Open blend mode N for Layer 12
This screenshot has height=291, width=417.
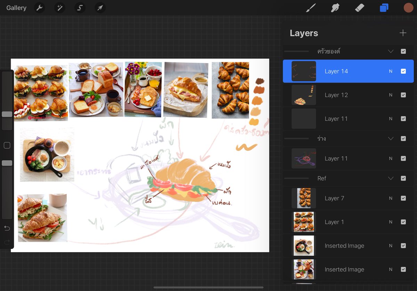coord(391,95)
